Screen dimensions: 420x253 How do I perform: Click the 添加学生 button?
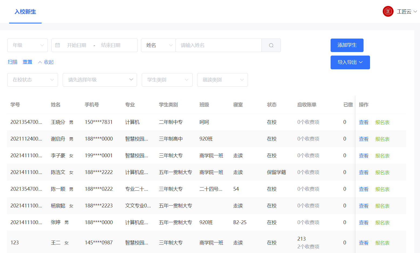click(x=347, y=45)
